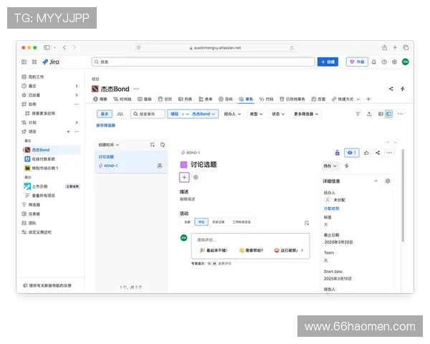Share issue BOND-1 via share icon
Screen dimensions: 430x344
(378, 153)
